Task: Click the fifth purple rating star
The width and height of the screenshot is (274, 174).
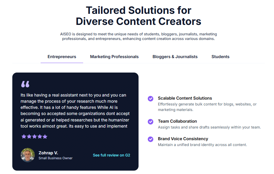Action: pyautogui.click(x=45, y=136)
